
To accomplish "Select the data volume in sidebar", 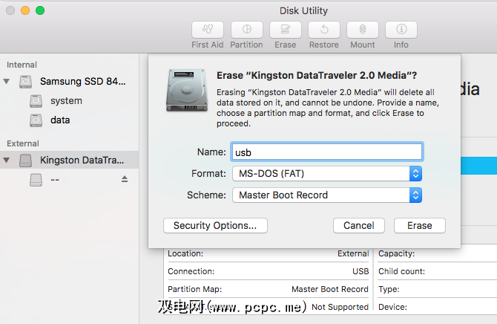I will coord(60,120).
